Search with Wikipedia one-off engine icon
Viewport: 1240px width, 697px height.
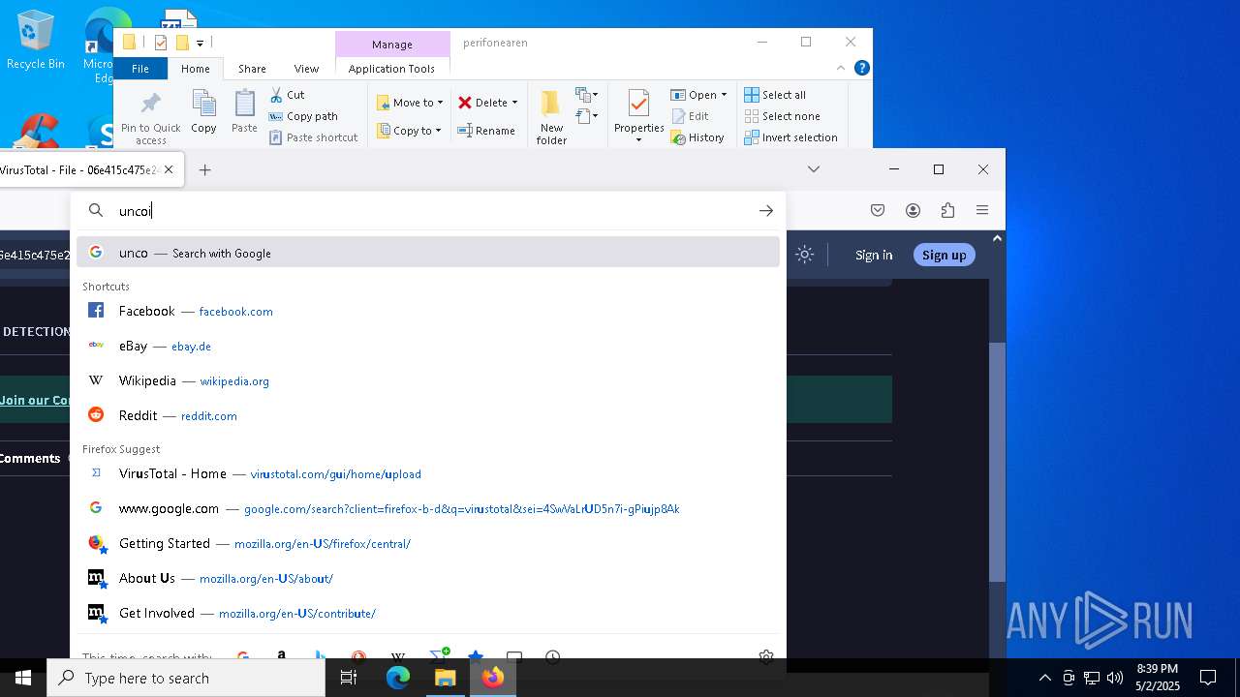pyautogui.click(x=398, y=656)
